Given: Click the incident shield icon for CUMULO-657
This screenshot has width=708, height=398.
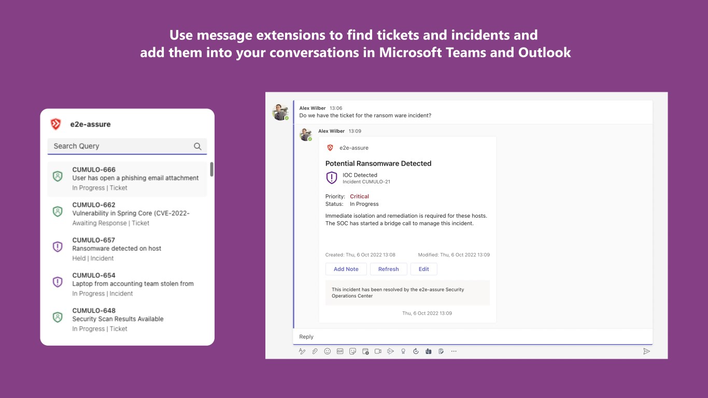Looking at the screenshot, I should click(58, 247).
